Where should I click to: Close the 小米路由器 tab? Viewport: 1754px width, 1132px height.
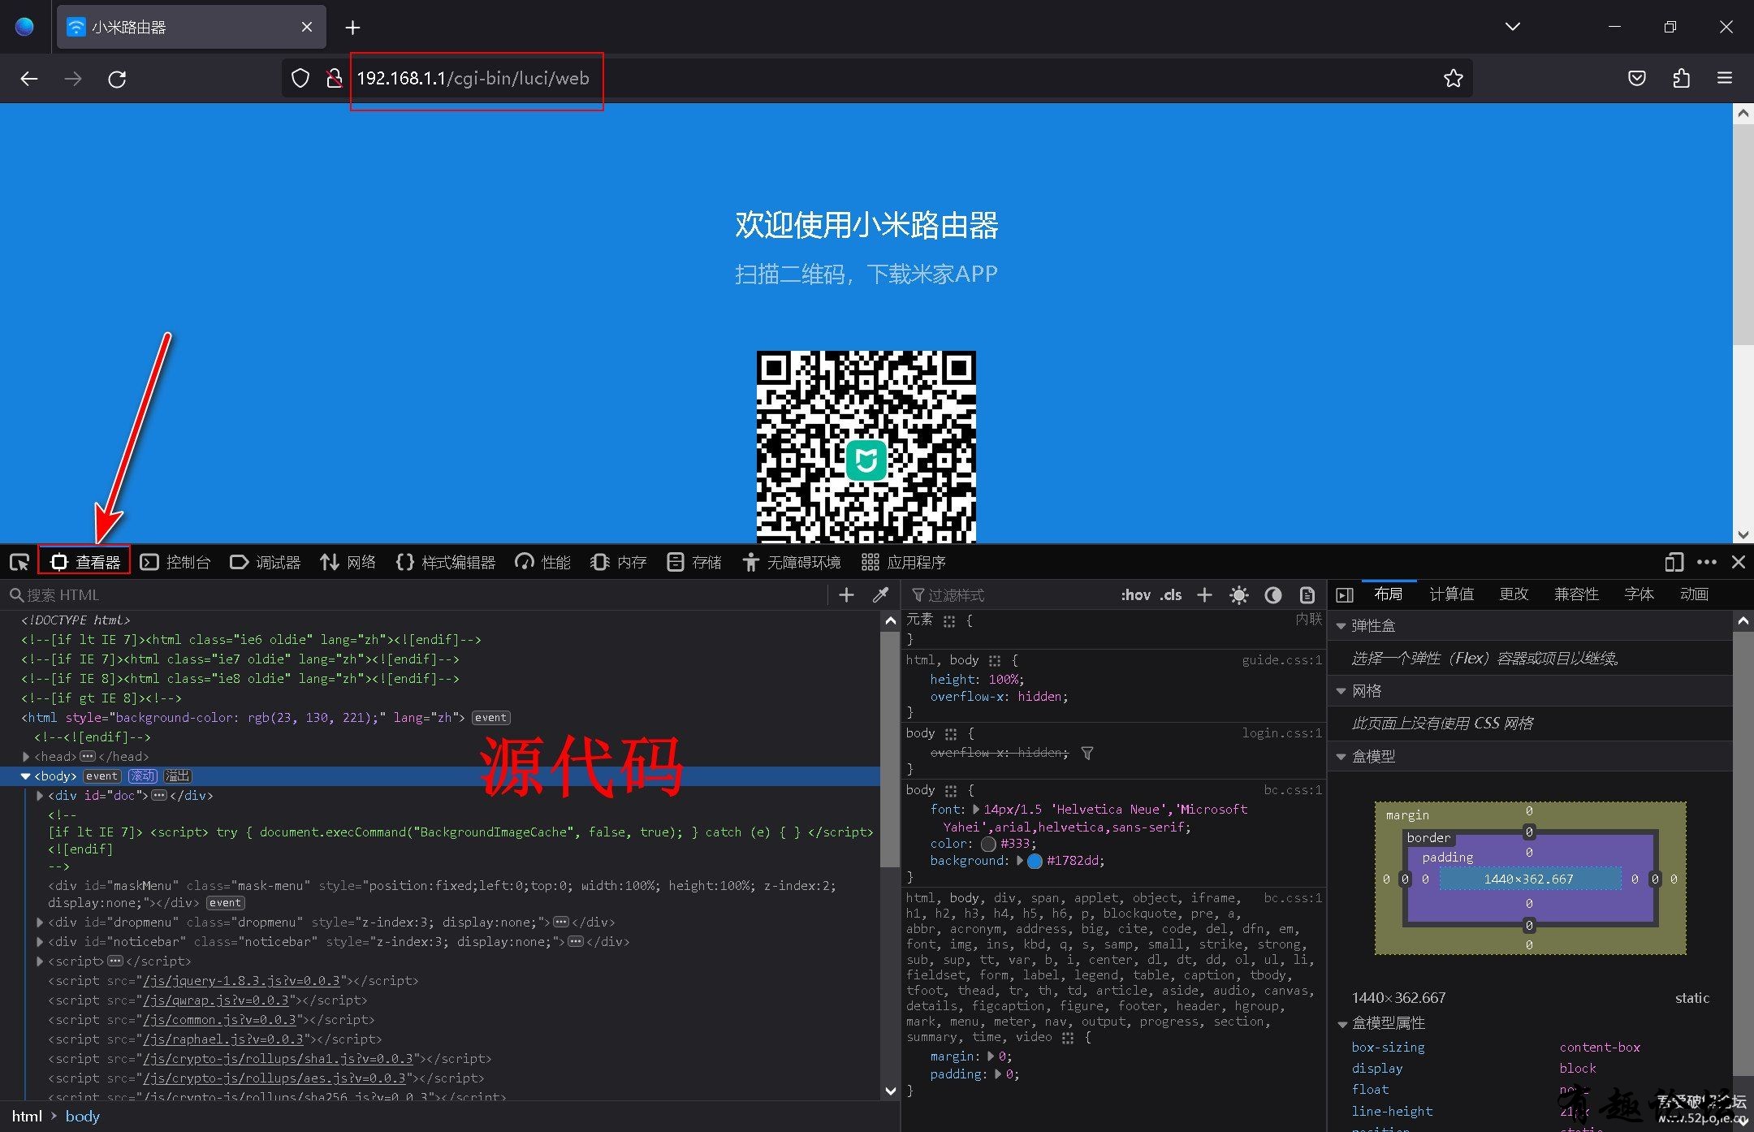click(306, 27)
